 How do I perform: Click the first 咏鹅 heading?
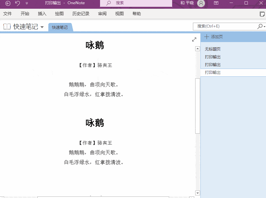tap(95, 45)
